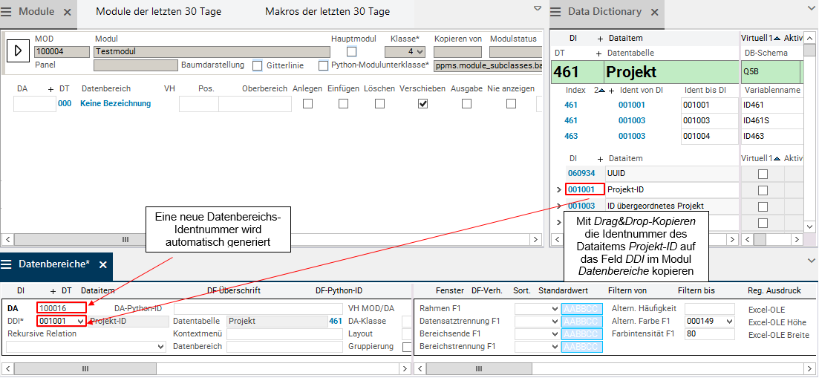Click the 001004 Ident bis DI cell
The image size is (819, 378).
click(x=709, y=136)
